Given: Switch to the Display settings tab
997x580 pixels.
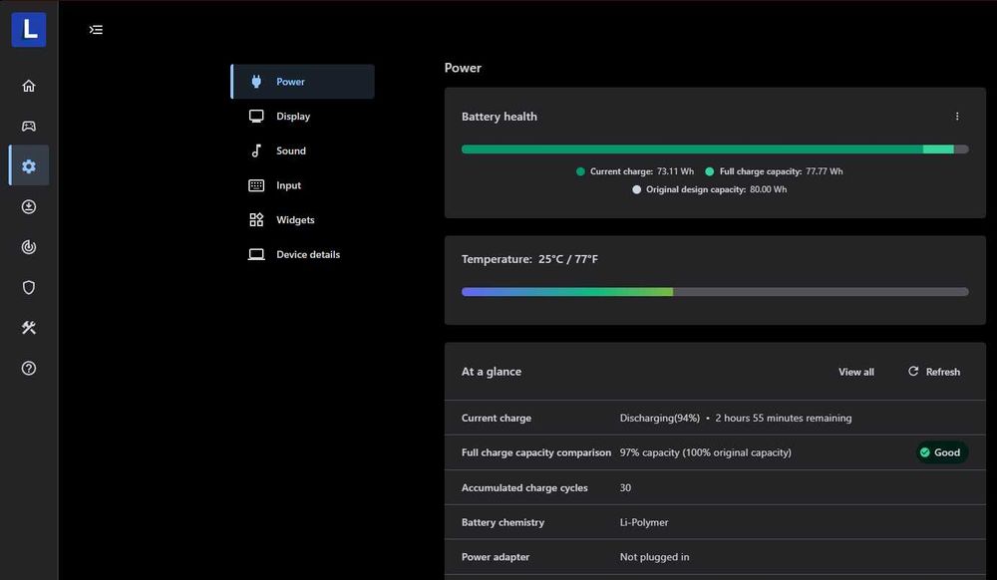Looking at the screenshot, I should click(x=303, y=117).
